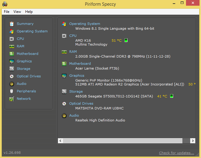The width and height of the screenshot is (201, 158).
Task: Click the Windows flag icon in main panel
Action: 64,24
